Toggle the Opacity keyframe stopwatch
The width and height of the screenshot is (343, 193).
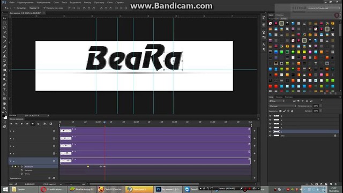[x=21, y=170]
